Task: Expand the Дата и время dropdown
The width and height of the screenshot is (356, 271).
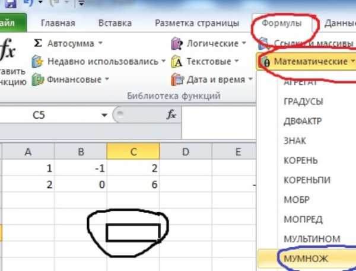Action: tap(250, 79)
